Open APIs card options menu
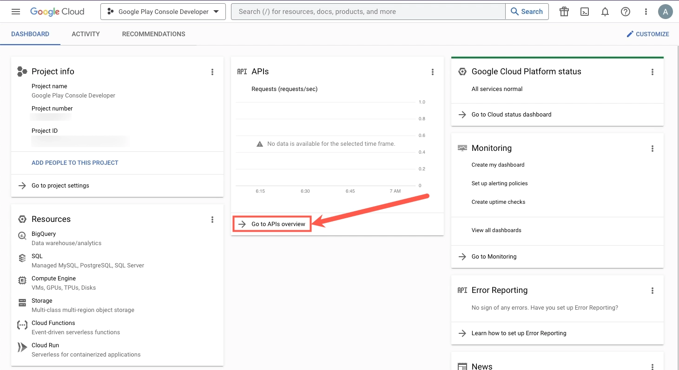This screenshot has width=679, height=370. 433,71
